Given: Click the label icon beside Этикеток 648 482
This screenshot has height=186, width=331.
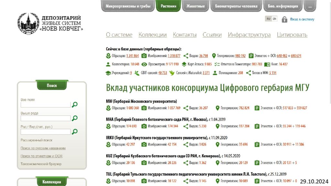Looking at the screenshot, I should coord(251,56).
